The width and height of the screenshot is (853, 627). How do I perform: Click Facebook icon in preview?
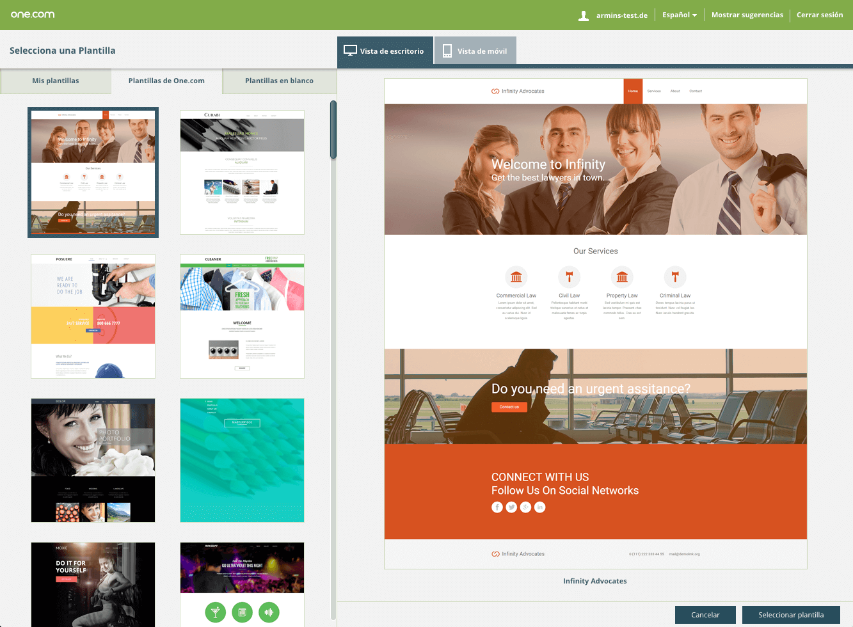(x=497, y=507)
